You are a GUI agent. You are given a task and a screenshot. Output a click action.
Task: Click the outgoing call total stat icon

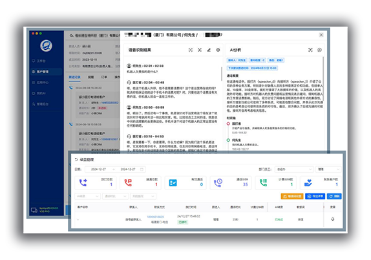click(x=83, y=182)
